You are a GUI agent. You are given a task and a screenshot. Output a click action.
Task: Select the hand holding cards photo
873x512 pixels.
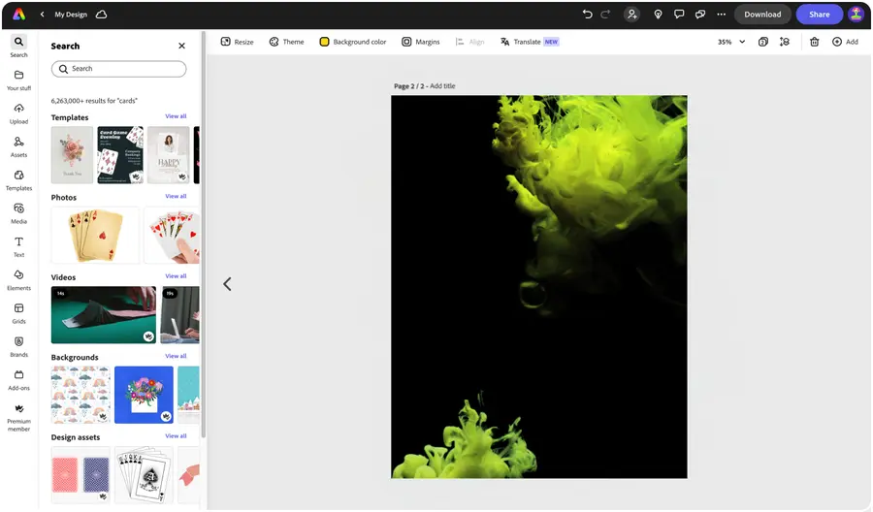click(x=172, y=235)
